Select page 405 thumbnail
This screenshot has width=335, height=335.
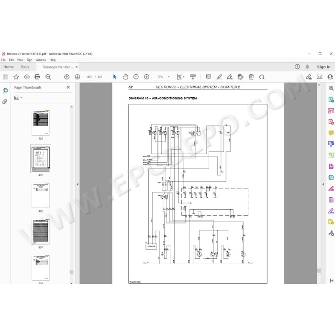(41, 159)
